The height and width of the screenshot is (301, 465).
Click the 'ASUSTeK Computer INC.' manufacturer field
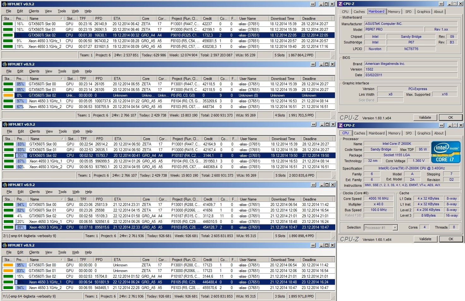point(411,24)
